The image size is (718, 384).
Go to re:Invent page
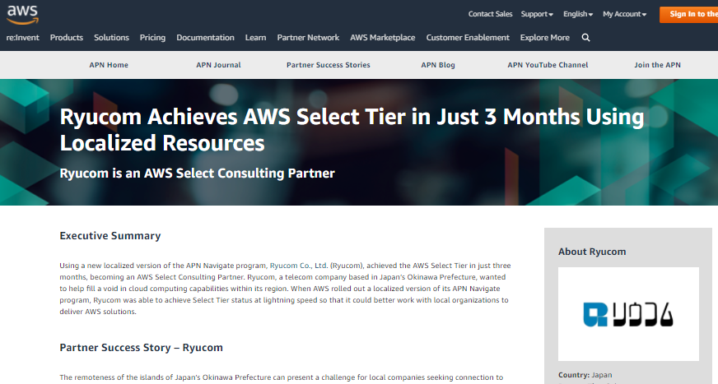pyautogui.click(x=22, y=38)
